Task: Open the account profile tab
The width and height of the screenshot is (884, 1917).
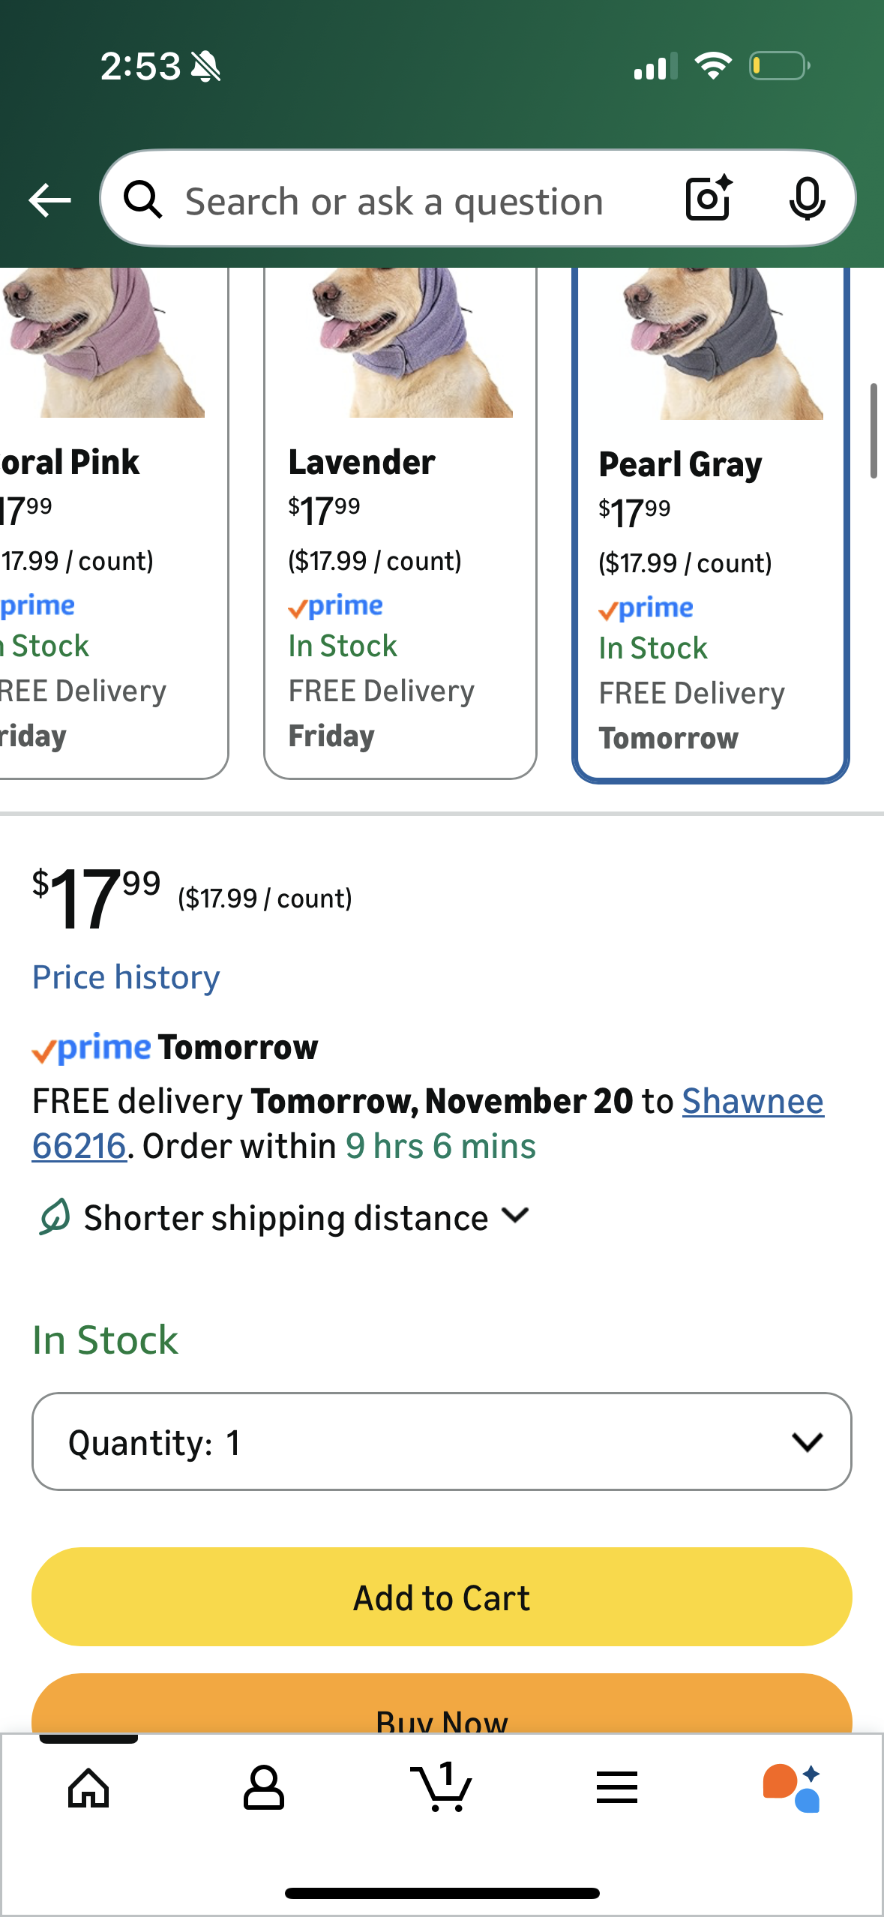Action: pos(264,1787)
